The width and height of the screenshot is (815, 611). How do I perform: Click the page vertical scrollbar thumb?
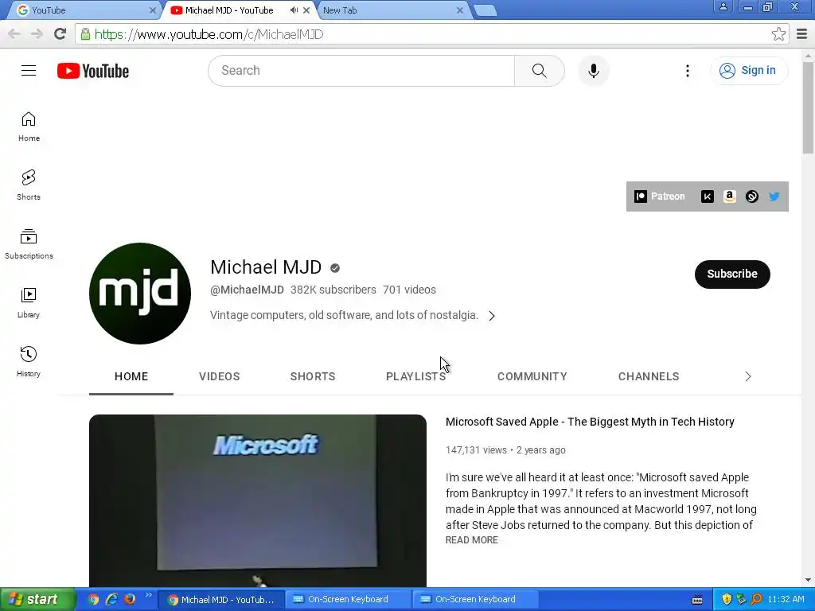pyautogui.click(x=808, y=107)
